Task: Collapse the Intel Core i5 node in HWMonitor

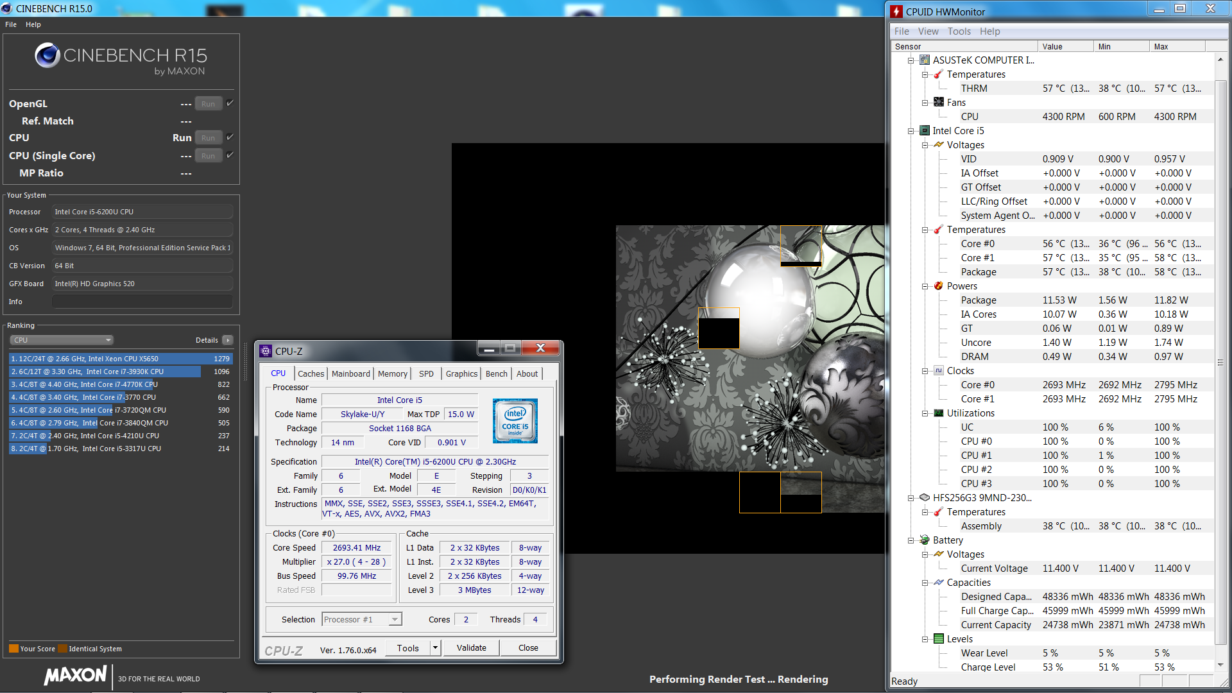Action: pos(911,131)
